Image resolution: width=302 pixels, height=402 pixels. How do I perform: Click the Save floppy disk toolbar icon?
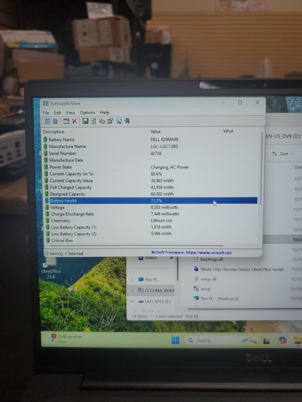click(x=86, y=121)
